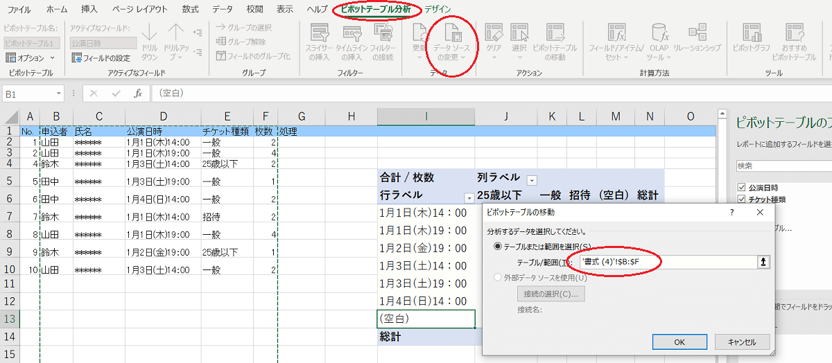Toggle the 公演日時 field checkbox

(x=743, y=188)
